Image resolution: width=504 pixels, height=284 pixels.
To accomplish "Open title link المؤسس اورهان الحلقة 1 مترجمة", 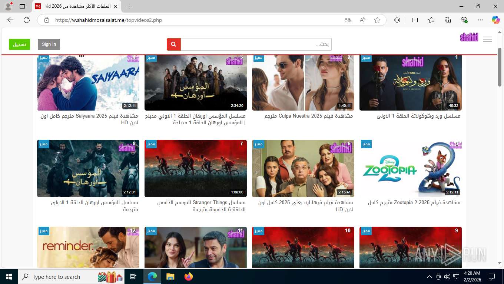I will tap(94, 206).
